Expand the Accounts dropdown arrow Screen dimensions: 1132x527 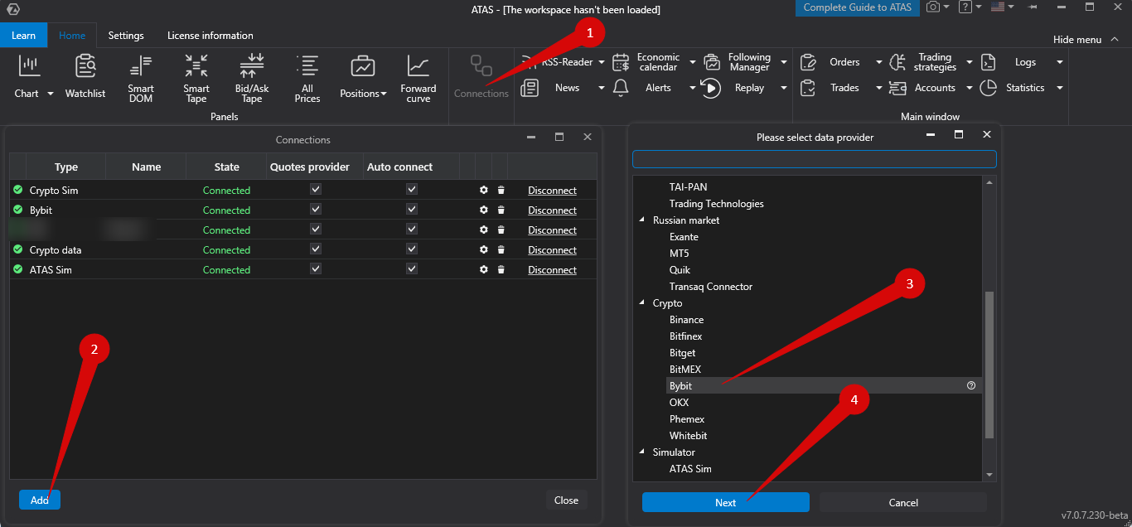click(970, 88)
